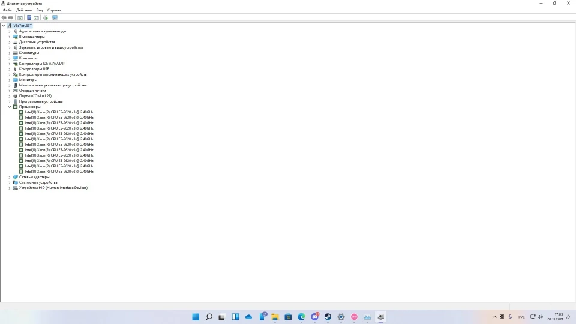The height and width of the screenshot is (324, 576).
Task: Expand Системные устройства category
Action: (10, 182)
